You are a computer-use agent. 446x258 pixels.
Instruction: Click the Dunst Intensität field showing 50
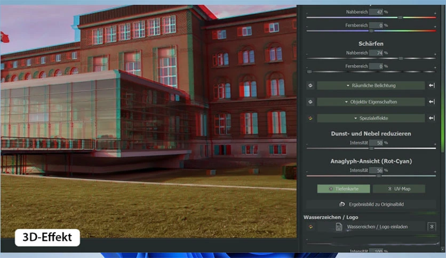[376, 143]
